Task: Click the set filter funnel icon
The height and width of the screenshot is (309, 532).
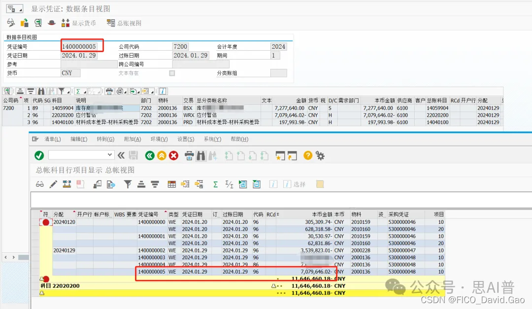Action: 128,185
